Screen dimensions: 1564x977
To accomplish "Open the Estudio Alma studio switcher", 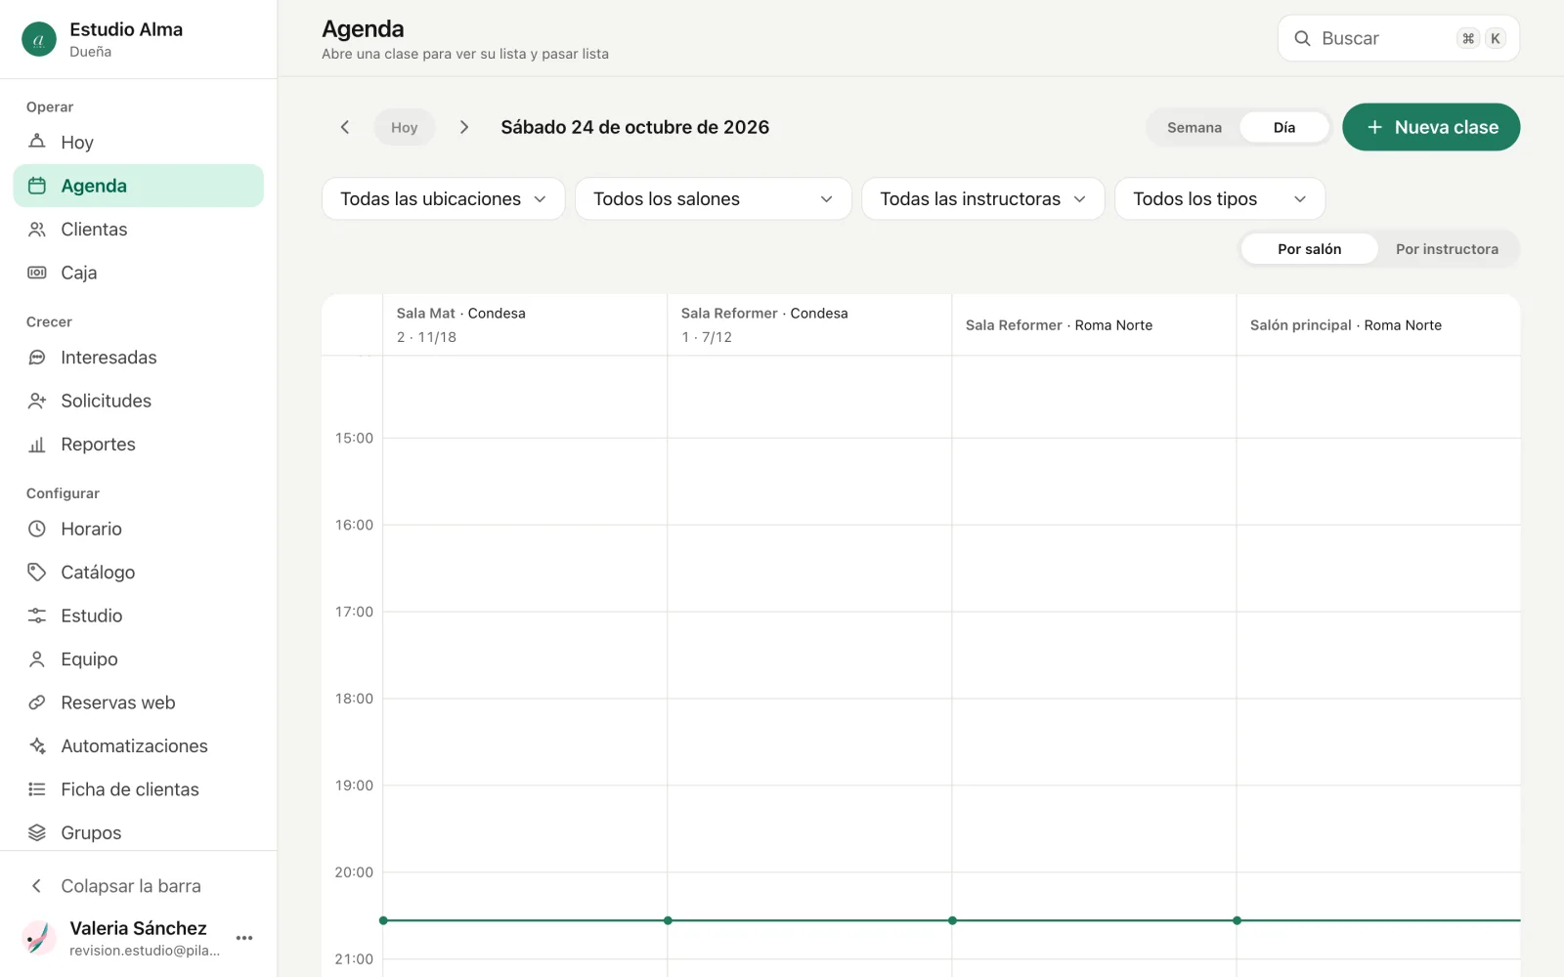I will coord(138,39).
